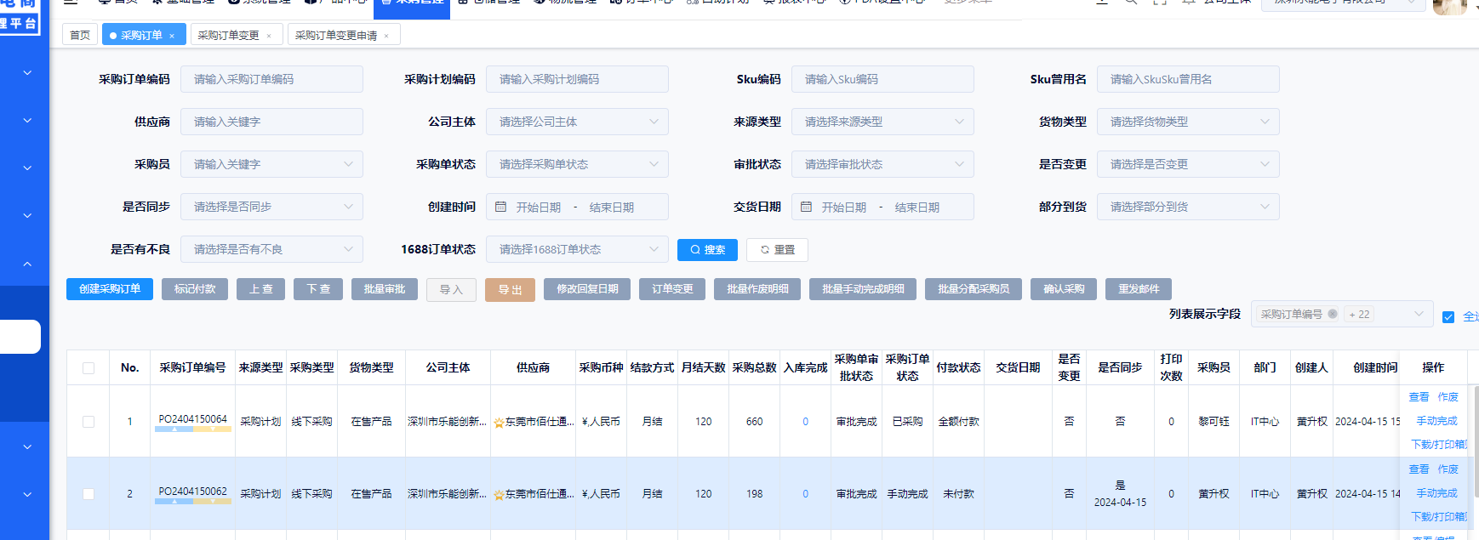Click the 搜索 search button
1479x540 pixels.
pos(707,249)
